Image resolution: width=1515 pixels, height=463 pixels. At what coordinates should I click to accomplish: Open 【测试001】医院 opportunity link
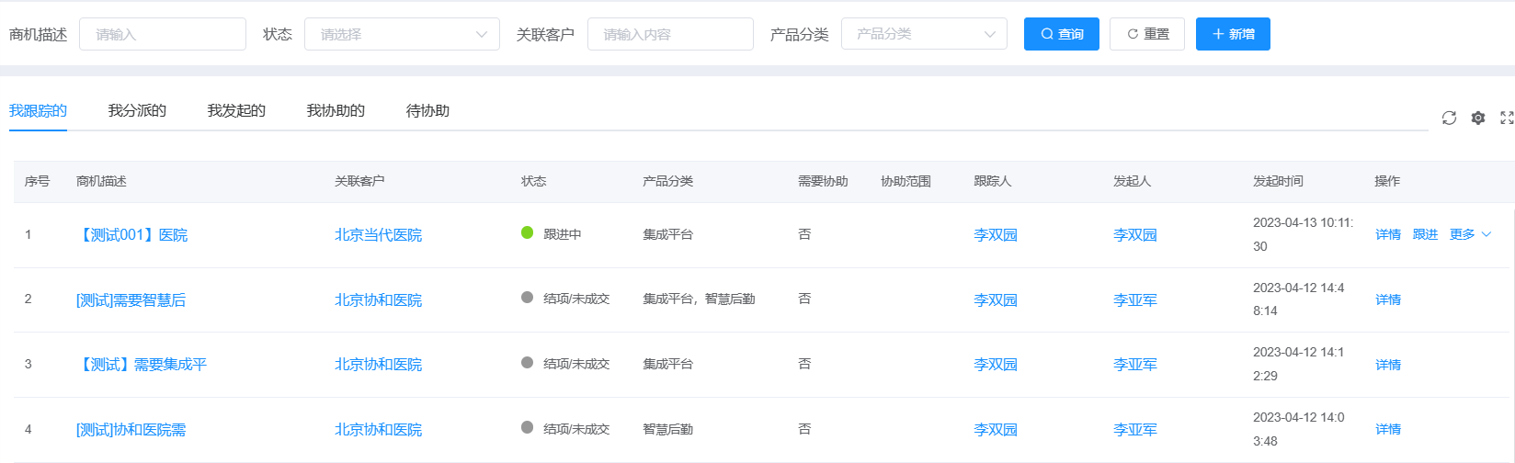pyautogui.click(x=131, y=235)
